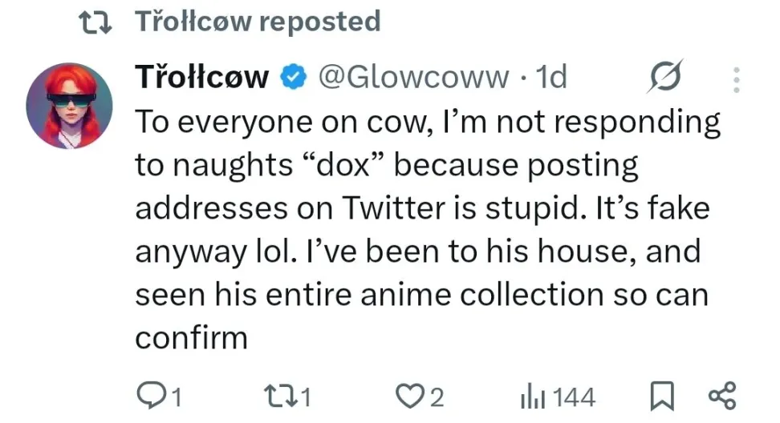780x423 pixels.
Task: Click the 144 views count
Action: pyautogui.click(x=574, y=397)
